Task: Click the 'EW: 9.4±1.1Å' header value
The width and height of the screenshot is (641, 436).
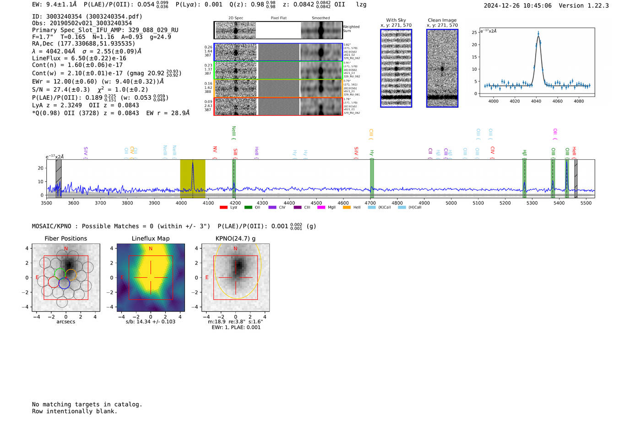Action: pos(54,5)
